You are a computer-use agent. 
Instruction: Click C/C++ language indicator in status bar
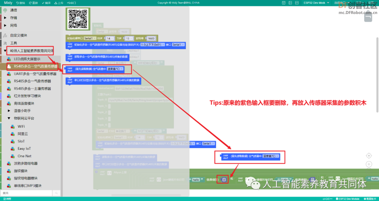click(327, 199)
